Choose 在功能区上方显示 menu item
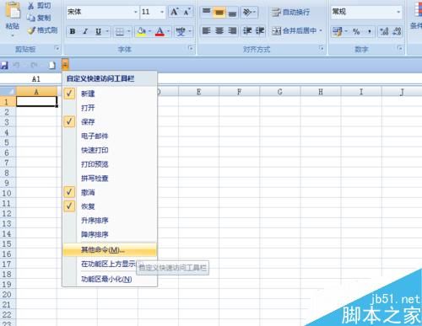 coord(109,264)
